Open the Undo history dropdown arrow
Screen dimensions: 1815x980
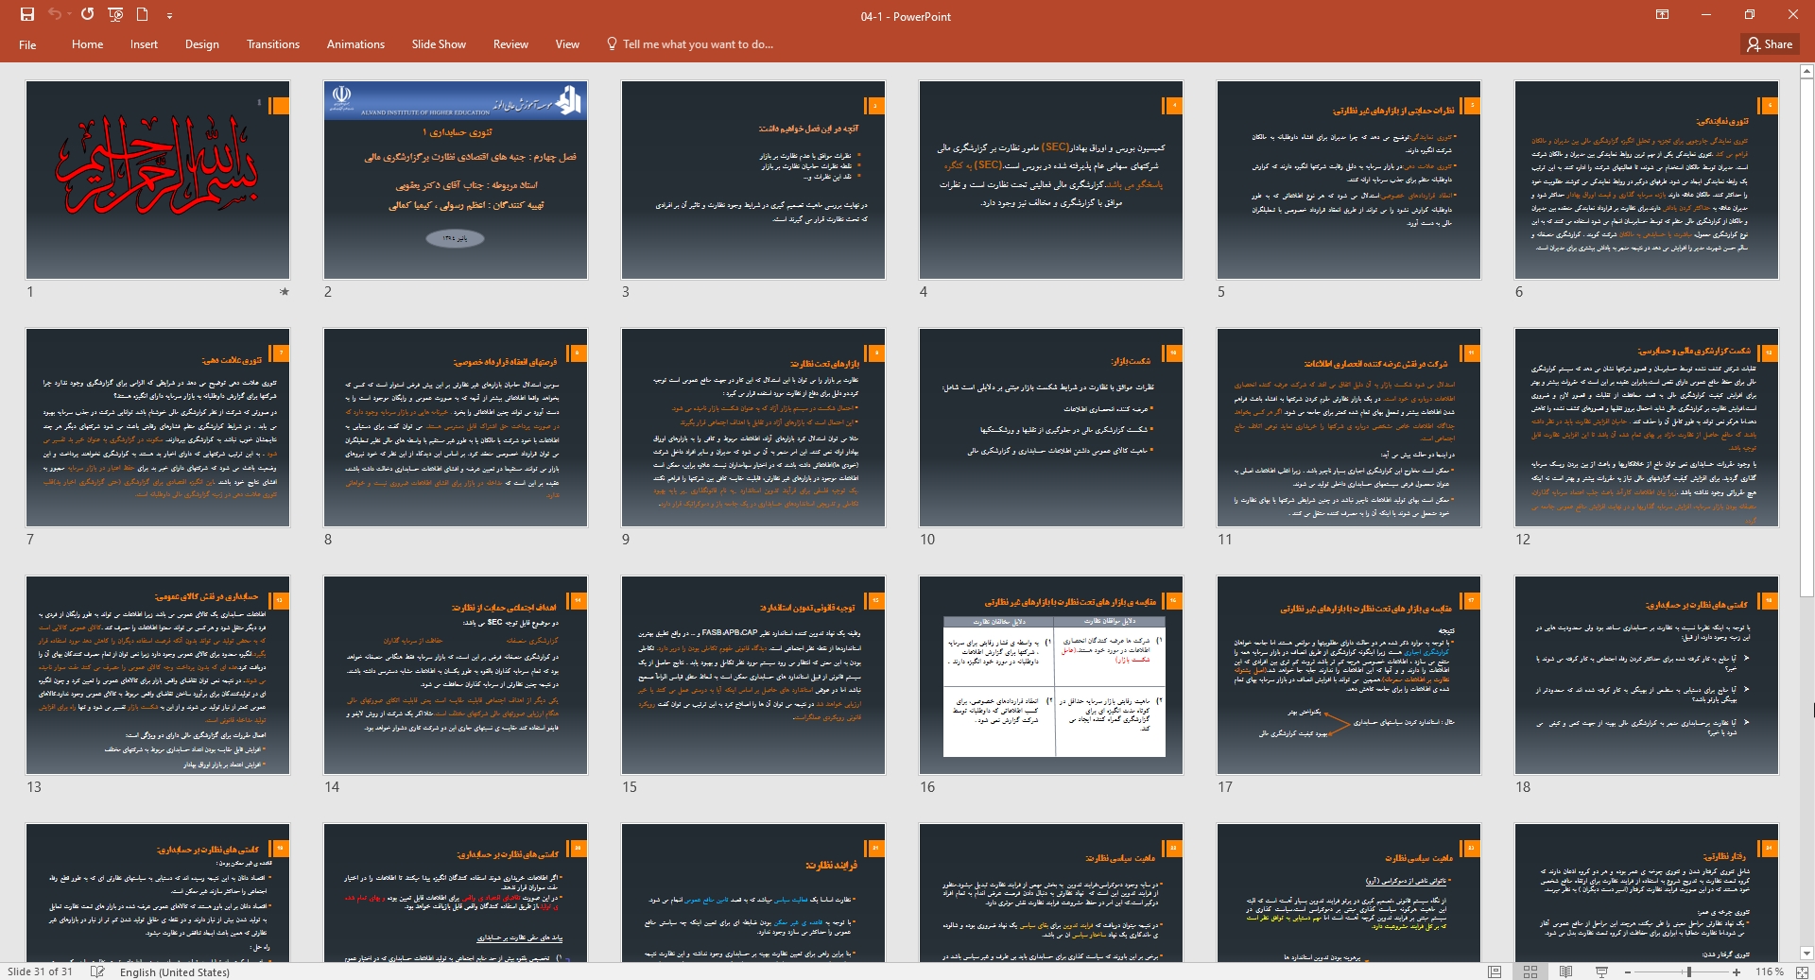(69, 16)
